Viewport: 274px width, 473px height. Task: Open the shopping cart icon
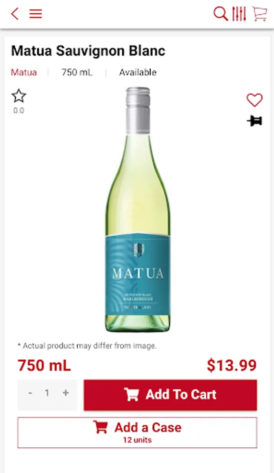click(x=260, y=14)
